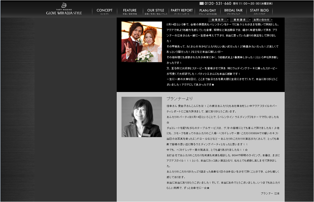
Task: Click the planner's black-and-white portrait
Action: tap(142, 117)
